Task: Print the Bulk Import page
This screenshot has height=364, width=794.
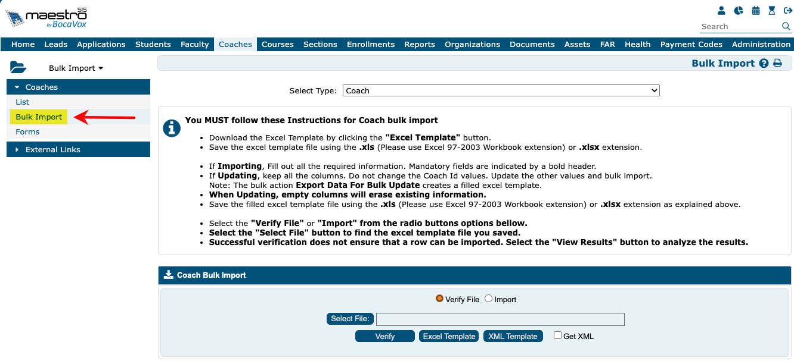Action: pos(777,64)
